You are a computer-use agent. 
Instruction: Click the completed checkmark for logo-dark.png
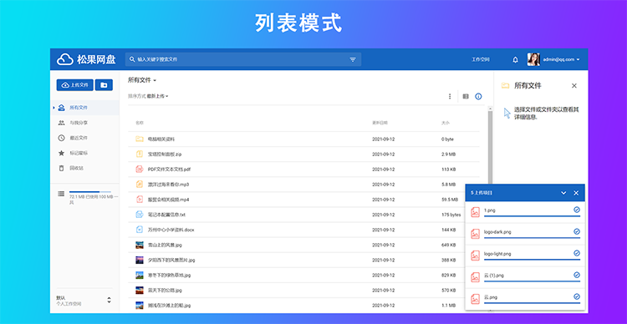pos(577,231)
